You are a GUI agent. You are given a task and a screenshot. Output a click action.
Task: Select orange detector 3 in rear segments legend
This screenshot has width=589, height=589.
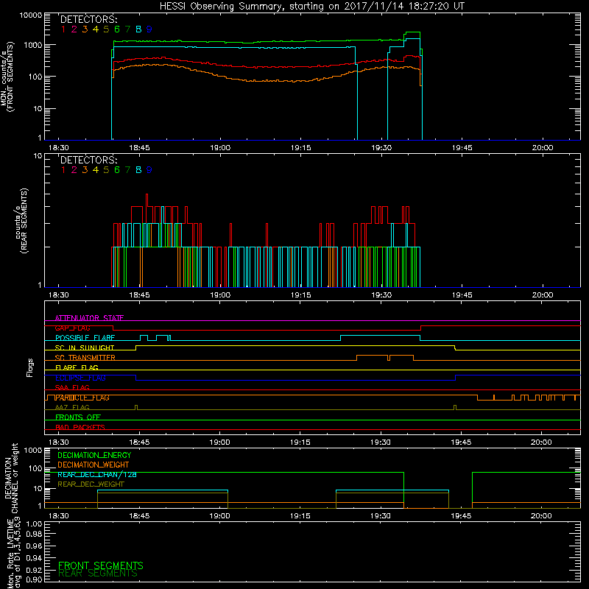[85, 170]
